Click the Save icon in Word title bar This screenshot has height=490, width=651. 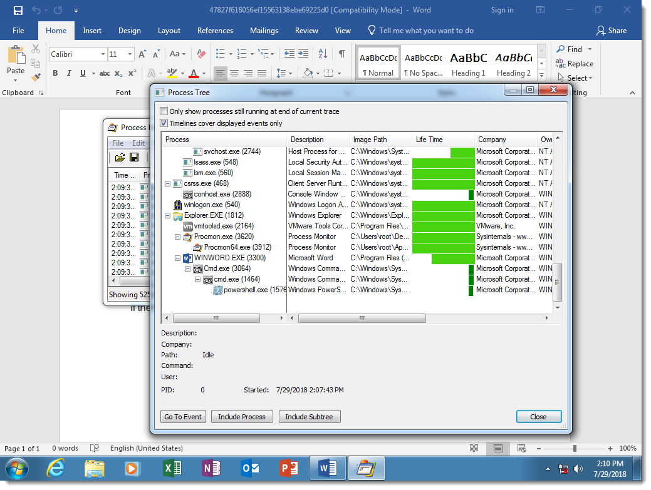(x=18, y=11)
